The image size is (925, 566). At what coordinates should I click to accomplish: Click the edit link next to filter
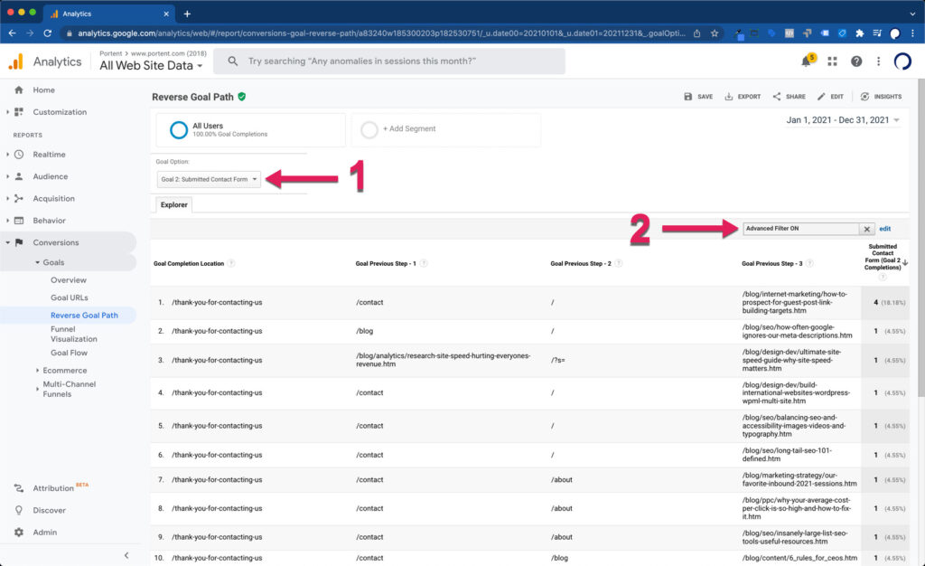[x=885, y=229]
